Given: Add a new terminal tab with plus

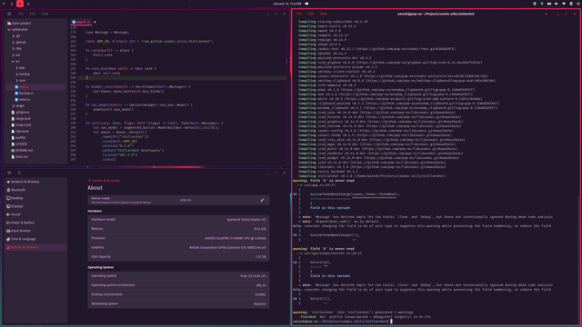Looking at the screenshot, I should pyautogui.click(x=546, y=14).
